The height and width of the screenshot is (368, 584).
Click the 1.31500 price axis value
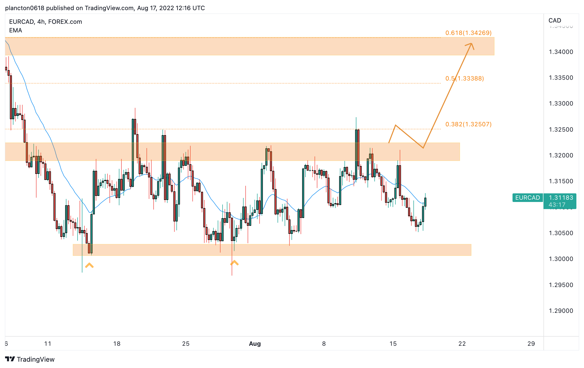tap(561, 181)
